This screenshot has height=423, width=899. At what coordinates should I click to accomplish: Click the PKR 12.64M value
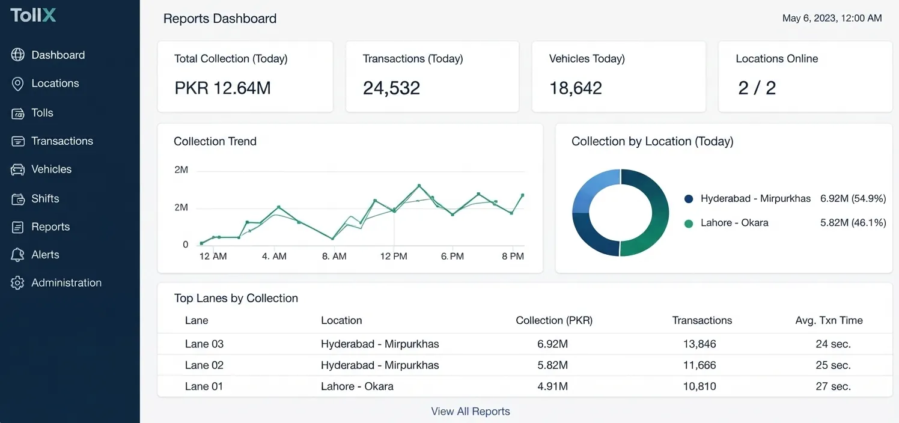223,88
